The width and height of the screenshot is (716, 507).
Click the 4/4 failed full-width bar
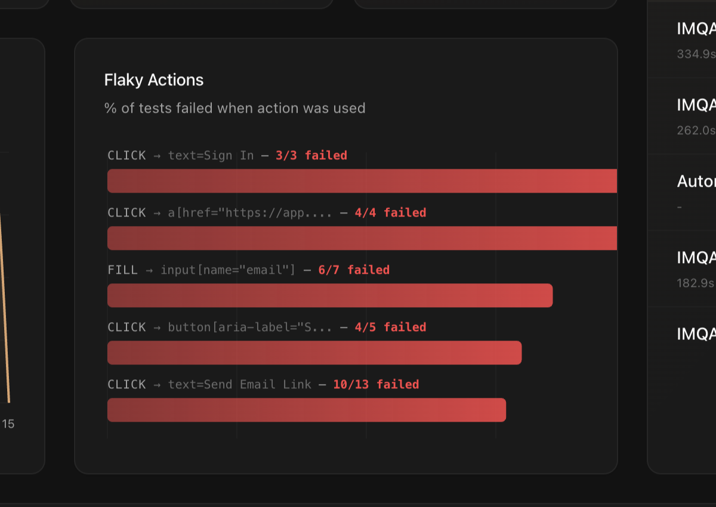pos(362,238)
